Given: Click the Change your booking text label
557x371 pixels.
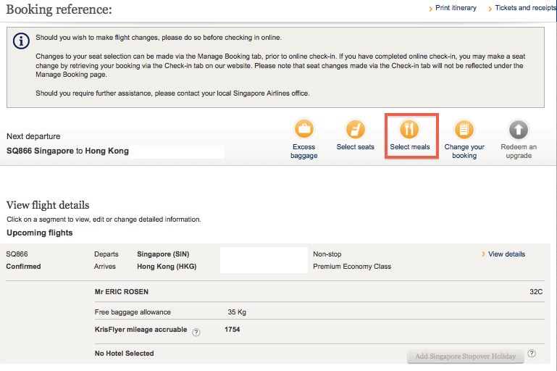Looking at the screenshot, I should [464, 151].
